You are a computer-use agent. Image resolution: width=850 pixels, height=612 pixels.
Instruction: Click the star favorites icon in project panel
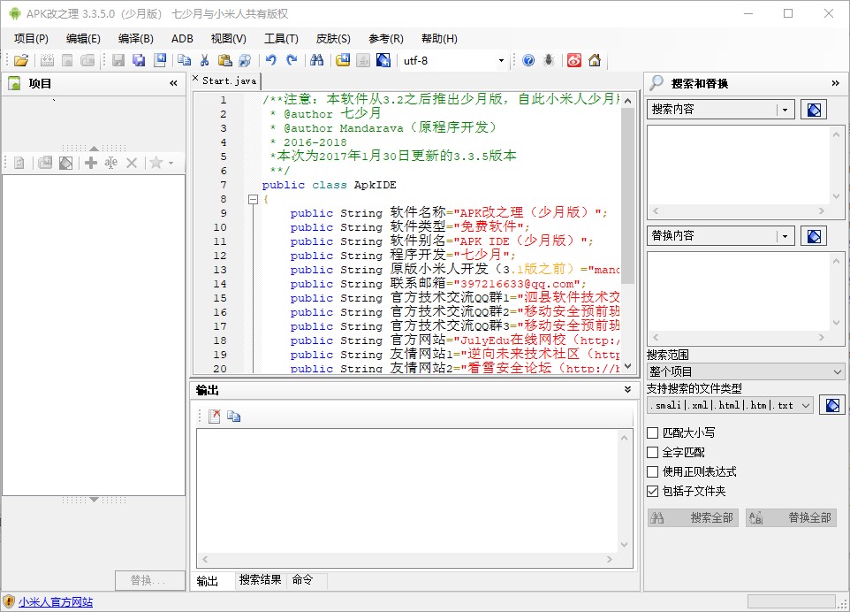156,163
